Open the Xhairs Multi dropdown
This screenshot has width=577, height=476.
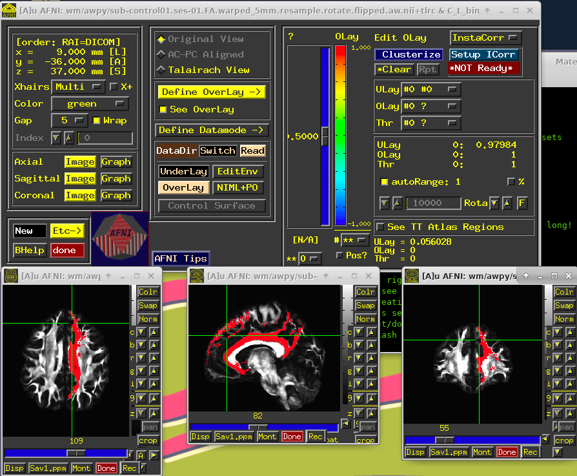click(x=78, y=87)
